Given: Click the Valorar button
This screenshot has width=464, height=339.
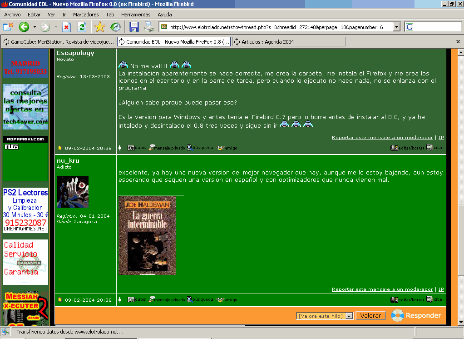Looking at the screenshot, I should coord(370,316).
